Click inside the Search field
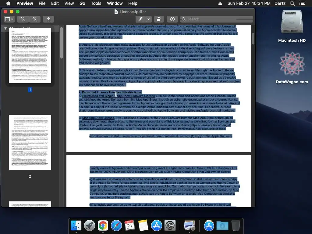Screen dimensions: 312x234 [217, 19]
